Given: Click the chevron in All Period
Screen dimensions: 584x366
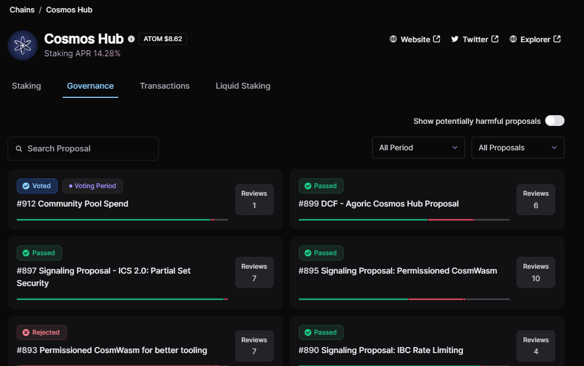Looking at the screenshot, I should pyautogui.click(x=455, y=148).
